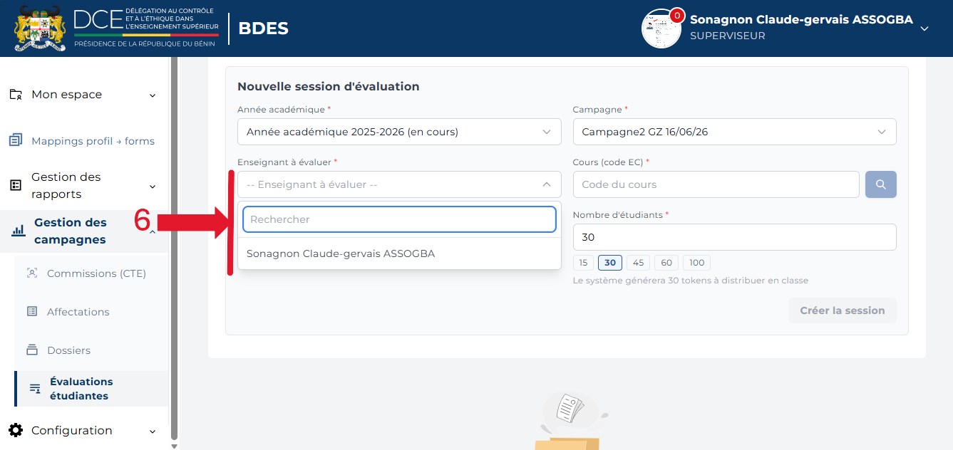Click the Dossiers stack icon
Screen dimensions: 953x450
(x=32, y=350)
